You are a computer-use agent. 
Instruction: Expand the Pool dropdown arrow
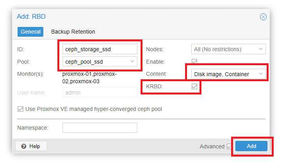132,61
